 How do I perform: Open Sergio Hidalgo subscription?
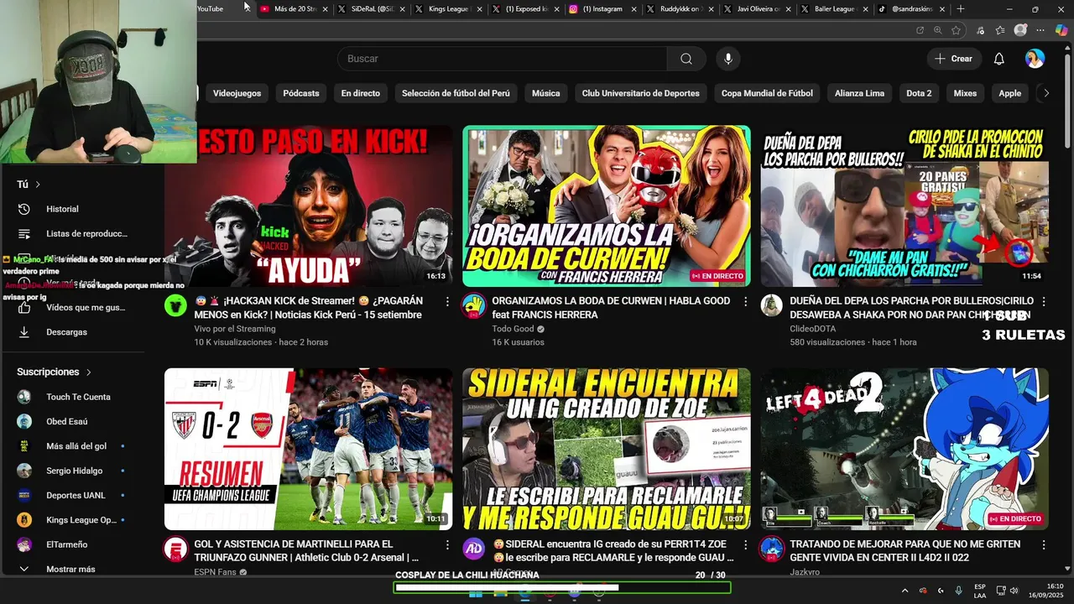(x=74, y=471)
